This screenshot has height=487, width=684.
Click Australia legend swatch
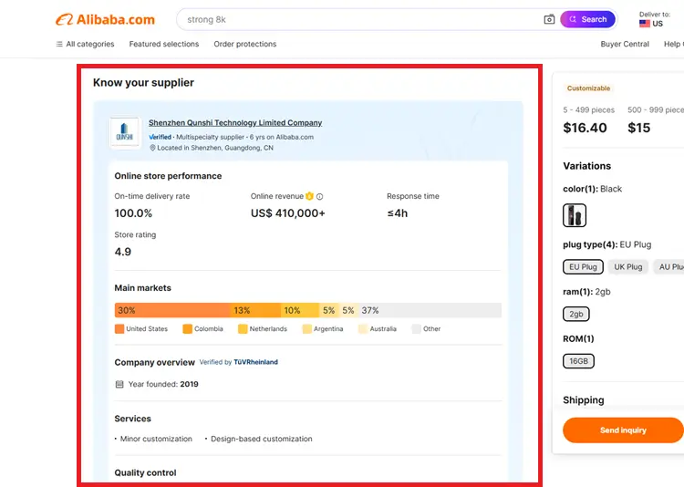click(363, 329)
